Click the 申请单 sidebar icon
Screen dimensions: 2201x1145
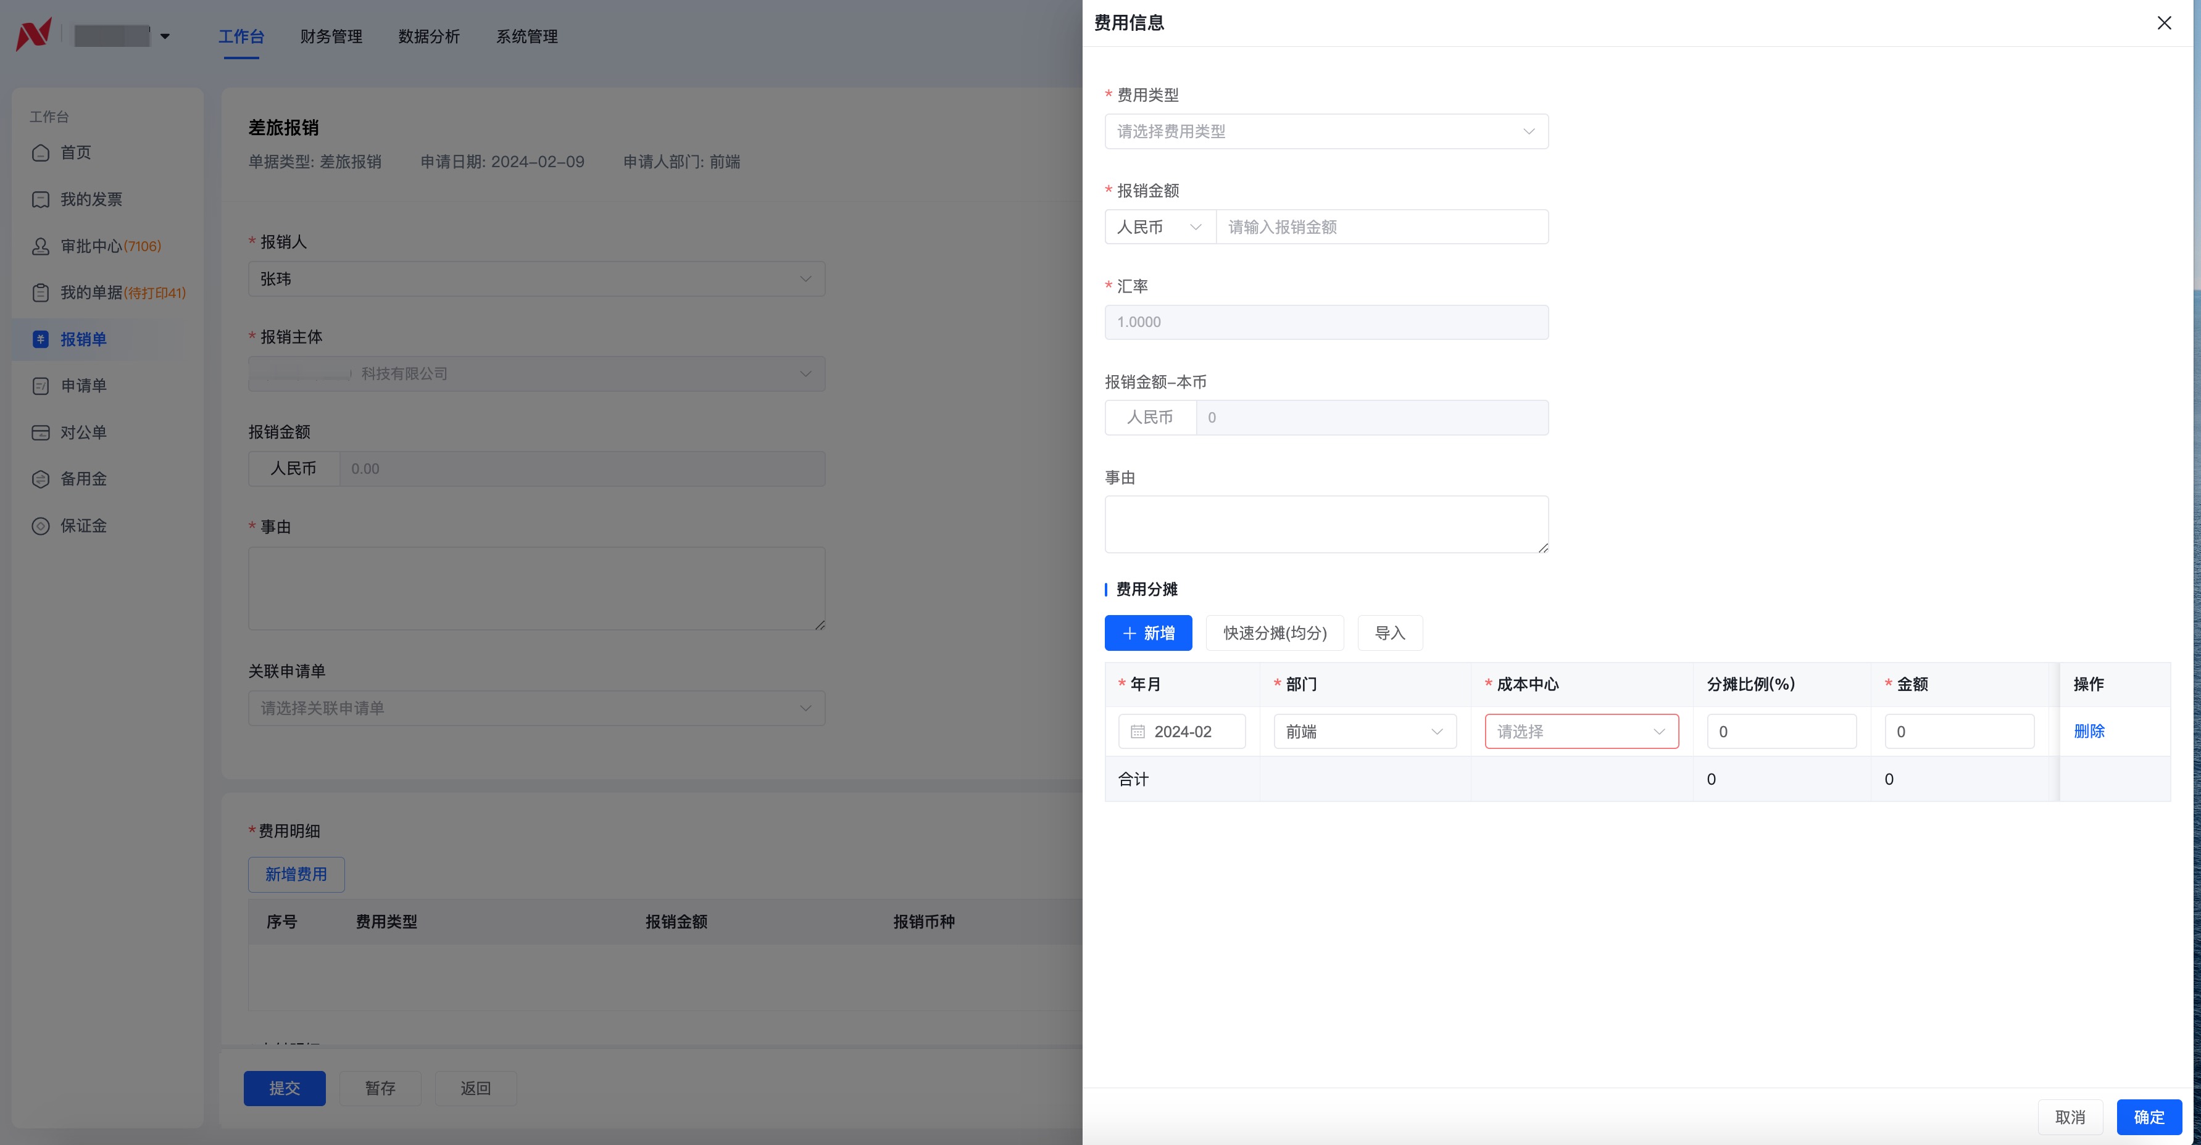coord(40,386)
